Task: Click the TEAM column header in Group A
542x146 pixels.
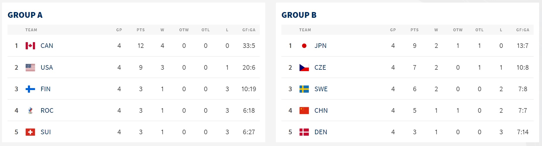Action: click(31, 30)
